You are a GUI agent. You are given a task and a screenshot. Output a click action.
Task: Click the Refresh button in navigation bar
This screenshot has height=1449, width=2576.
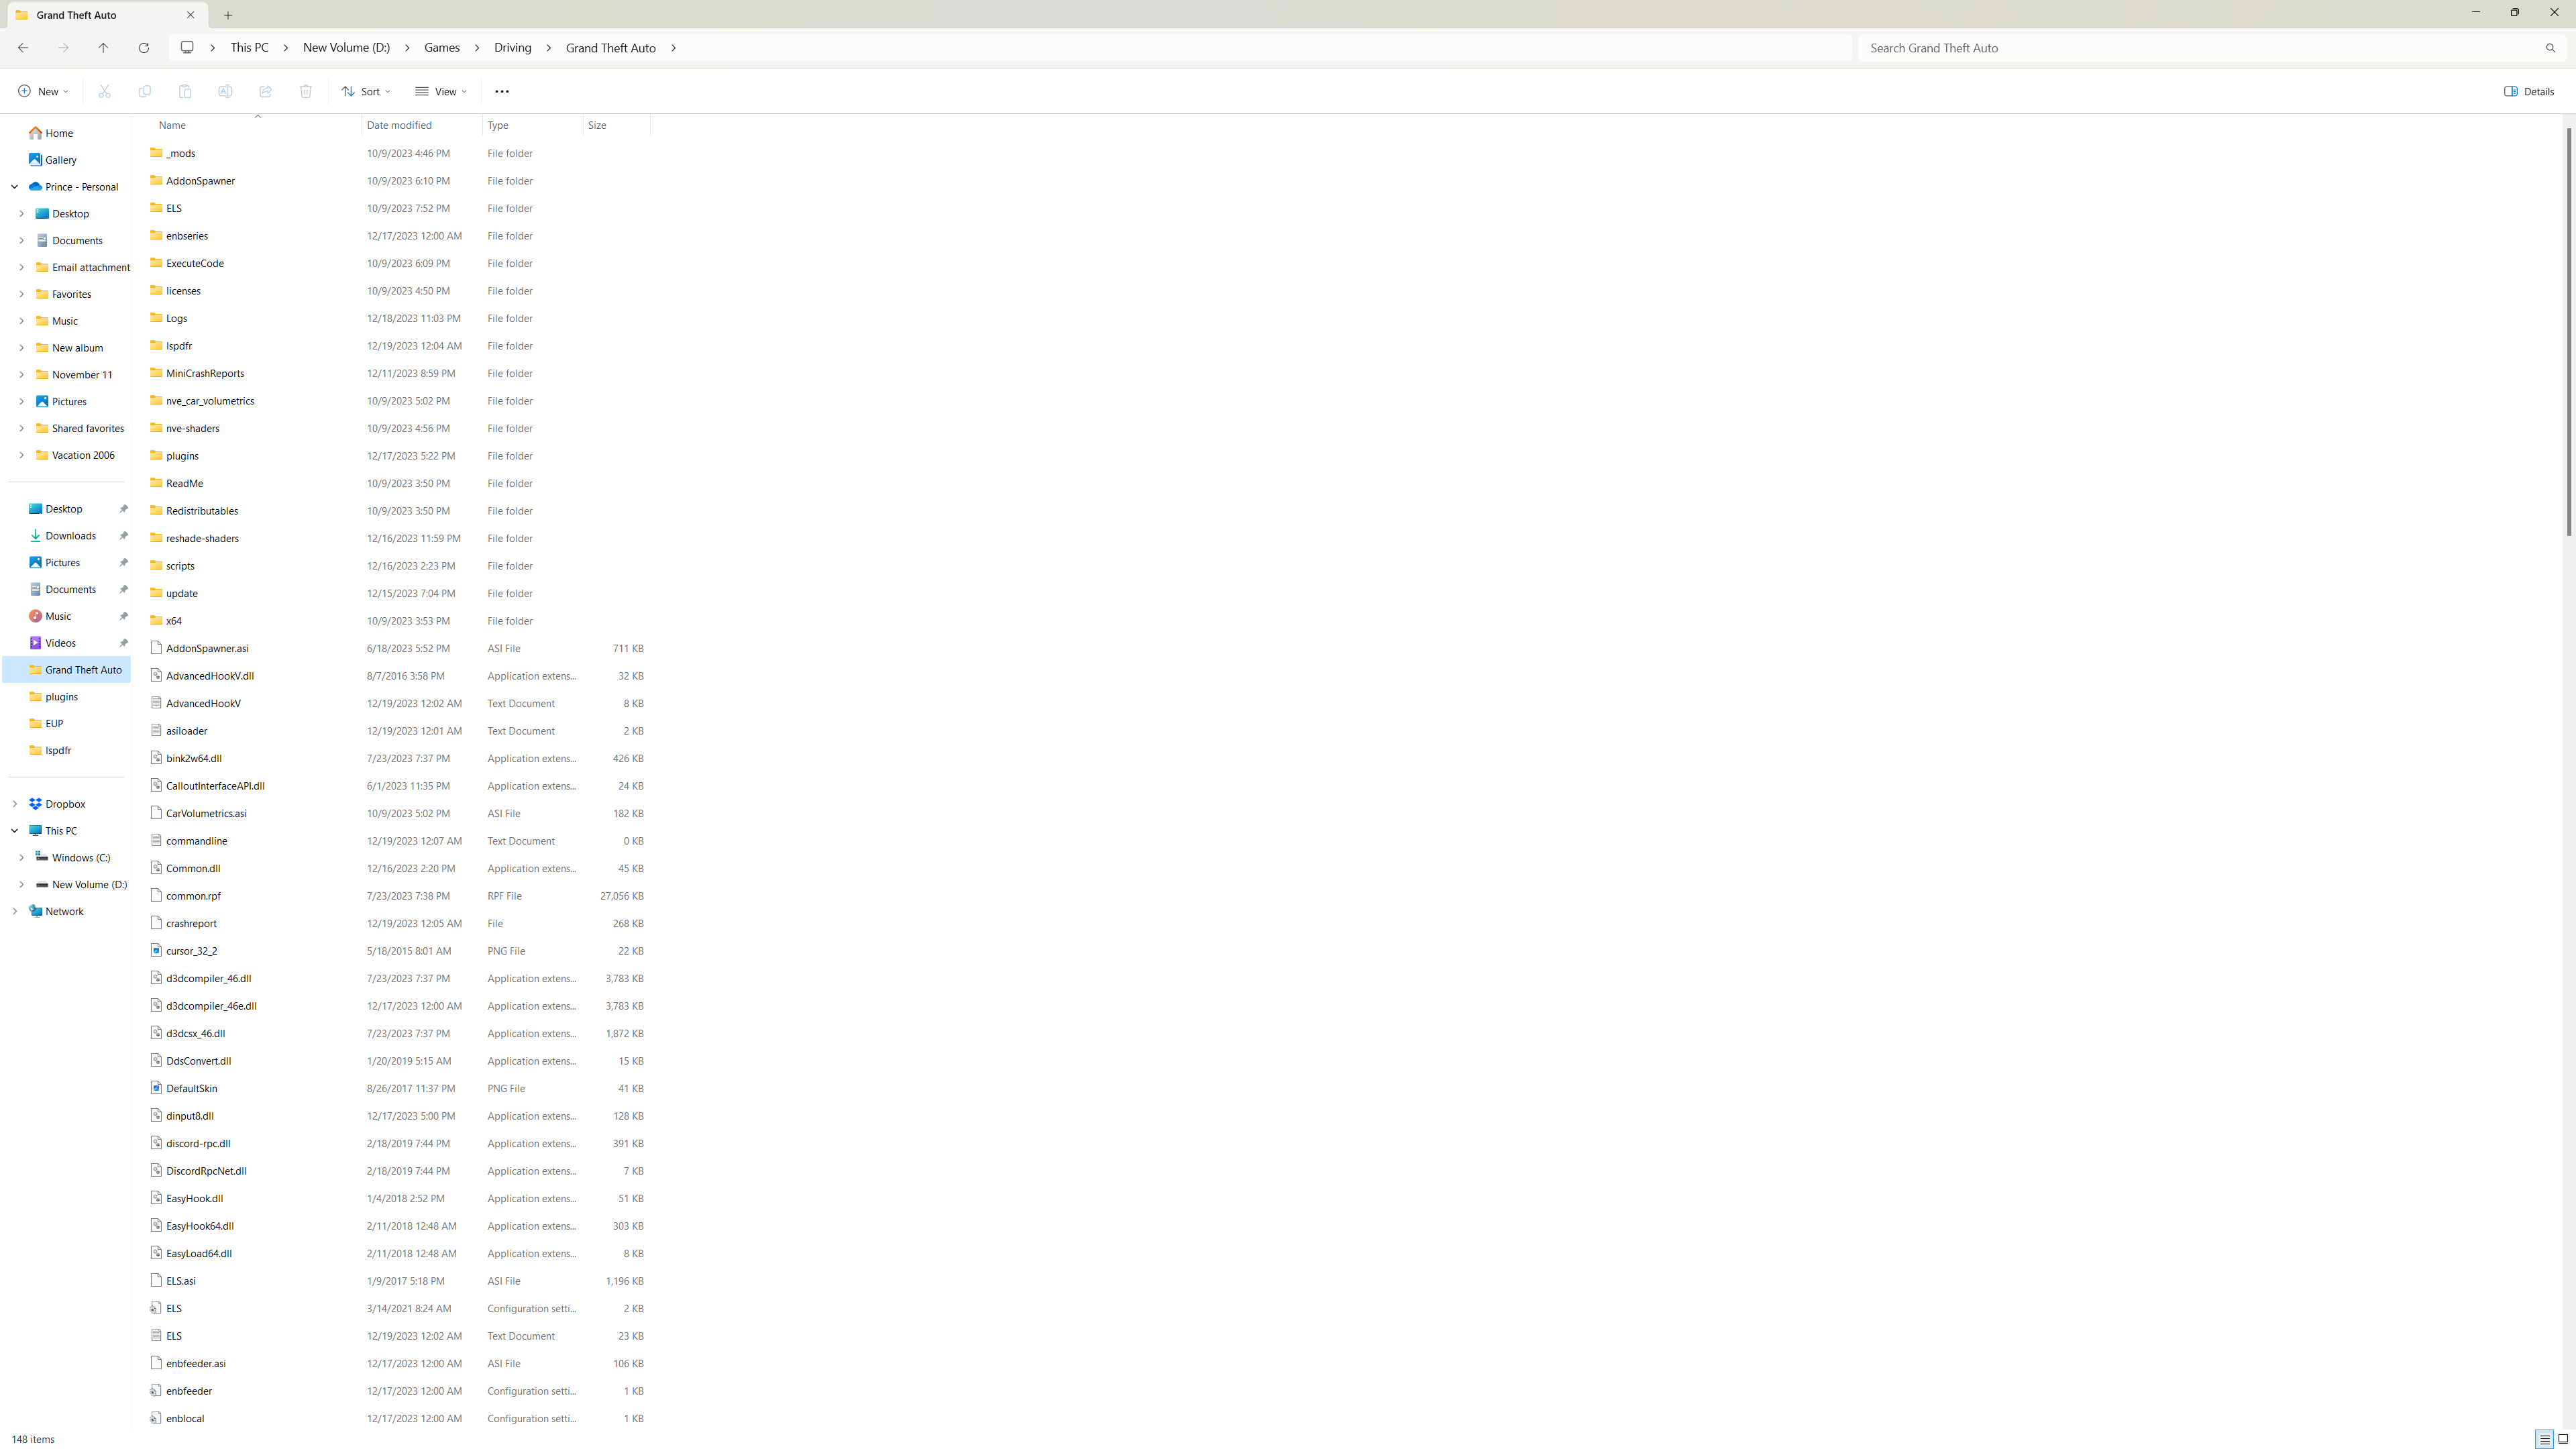pos(143,48)
